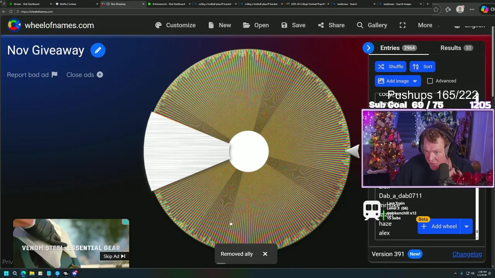Viewport: 495px width, 278px height.
Task: Open the Changelog link
Action: tap(467, 254)
